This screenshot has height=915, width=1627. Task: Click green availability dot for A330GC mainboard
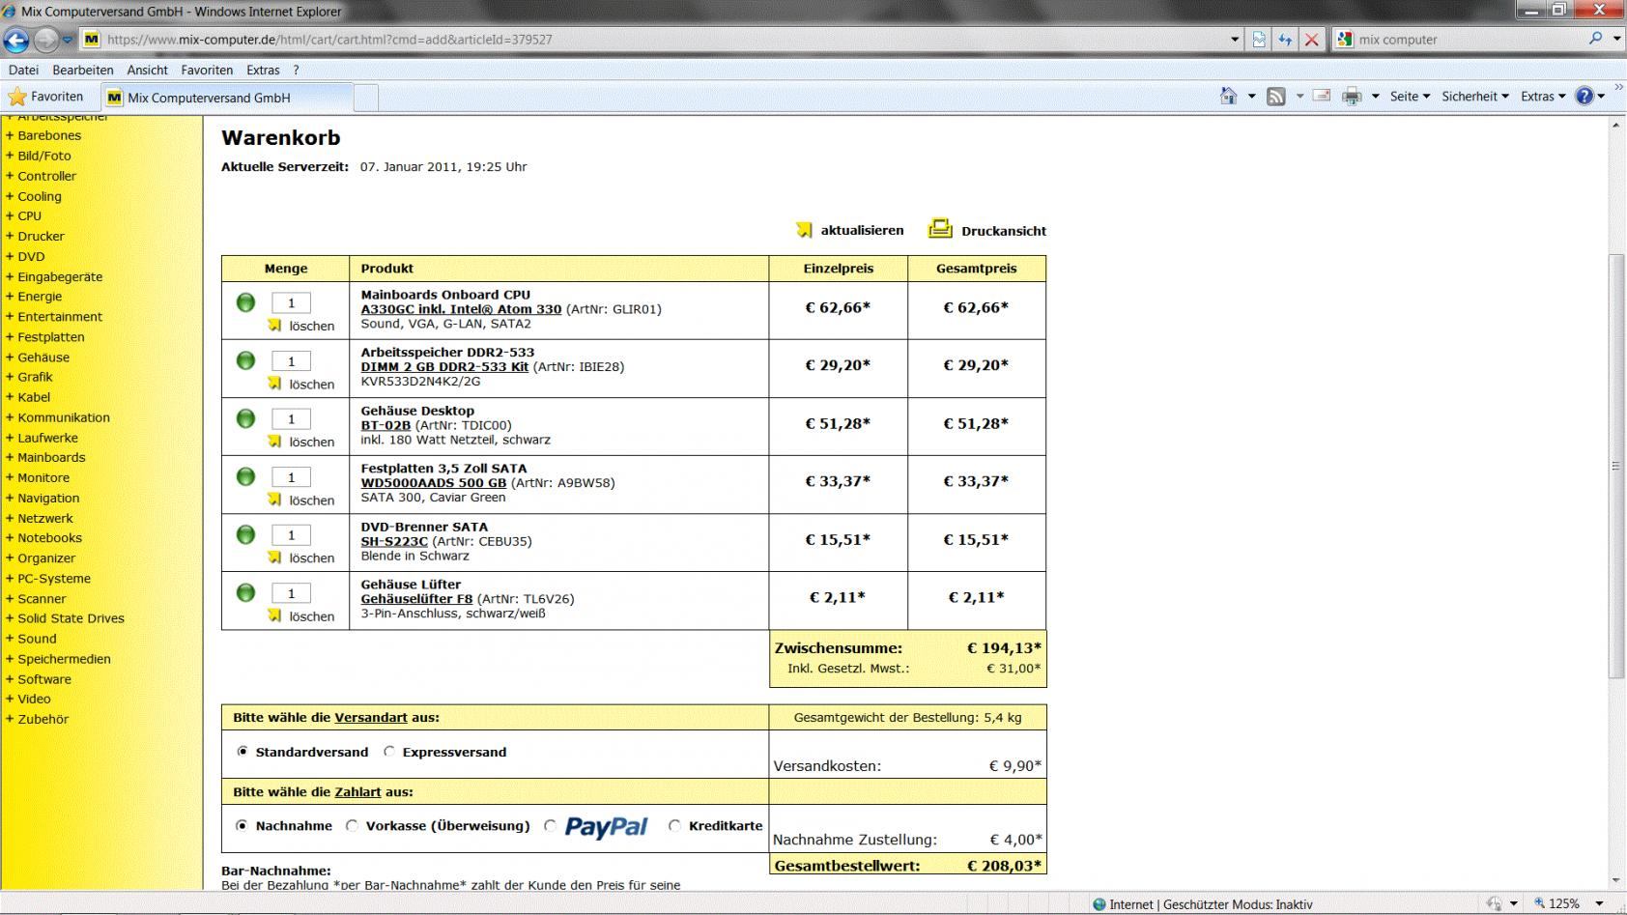(x=245, y=302)
